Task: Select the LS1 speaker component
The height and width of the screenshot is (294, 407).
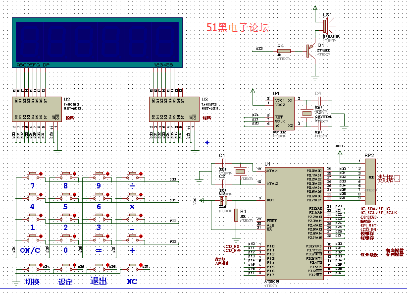Action: (x=327, y=26)
